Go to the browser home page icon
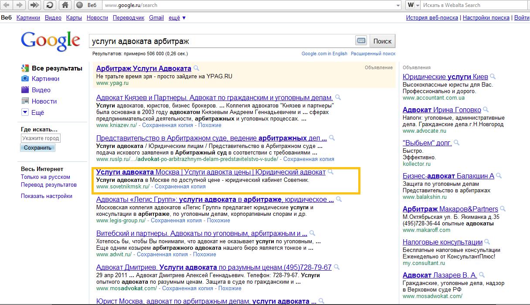The width and height of the screenshot is (530, 305). click(65, 5)
